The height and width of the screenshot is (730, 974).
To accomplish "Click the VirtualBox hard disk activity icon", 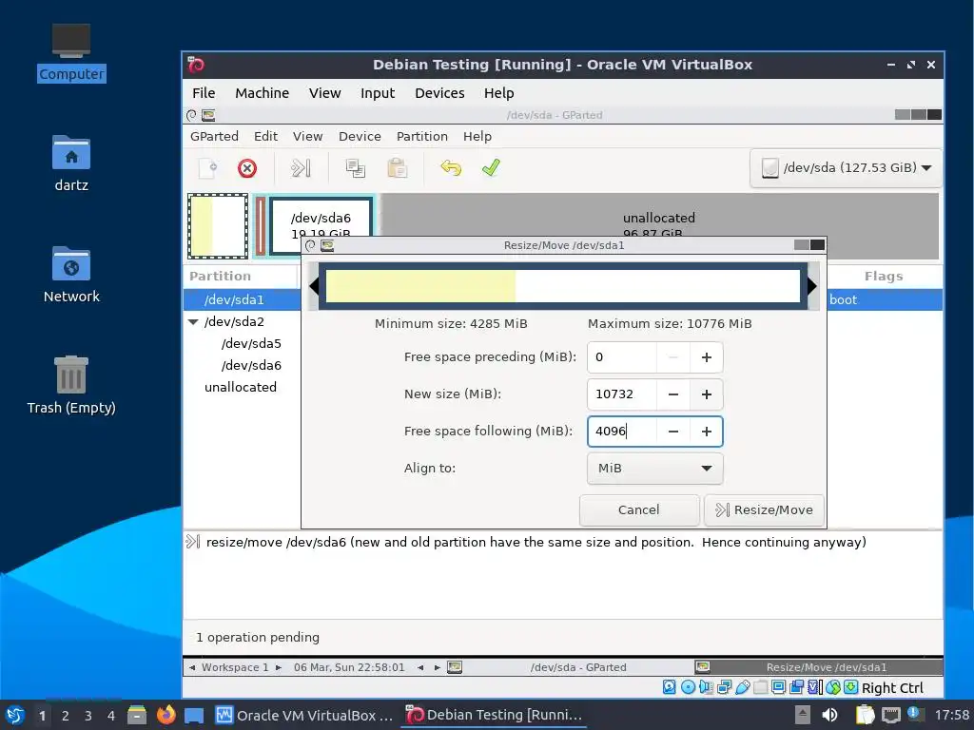I will [x=669, y=687].
